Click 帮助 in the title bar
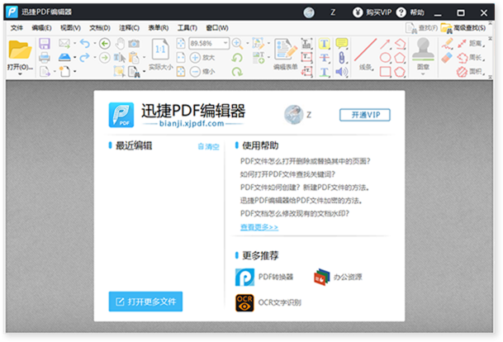The height and width of the screenshot is (342, 503). pos(410,12)
